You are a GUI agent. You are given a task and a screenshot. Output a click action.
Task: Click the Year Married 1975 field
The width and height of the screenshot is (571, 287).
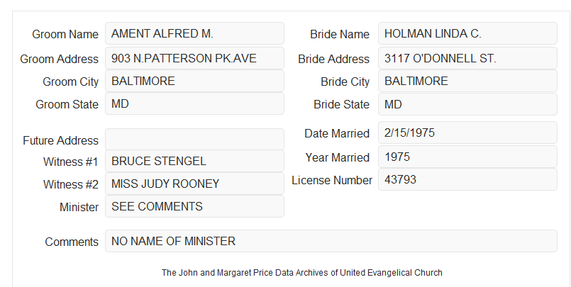tap(467, 157)
